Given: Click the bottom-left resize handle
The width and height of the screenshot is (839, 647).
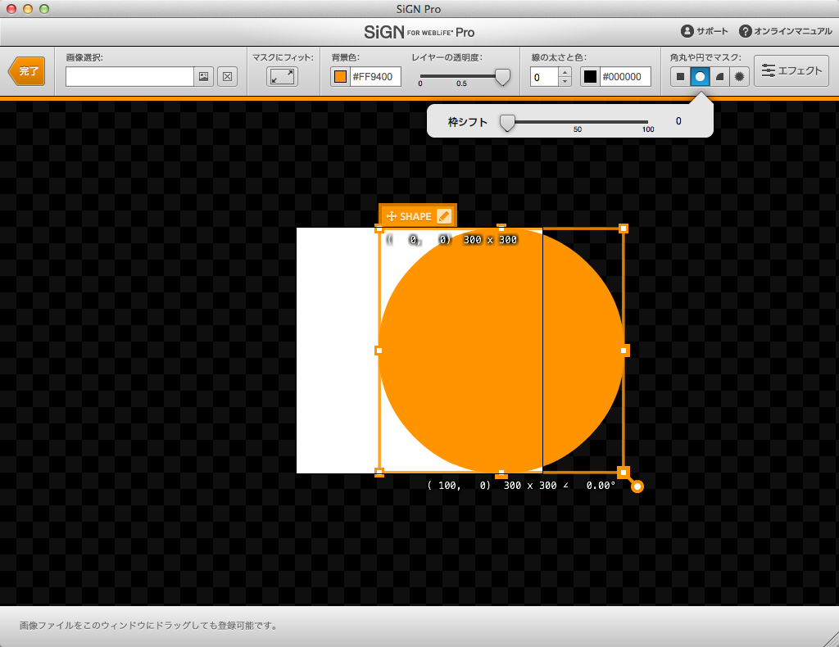Looking at the screenshot, I should click(x=379, y=473).
